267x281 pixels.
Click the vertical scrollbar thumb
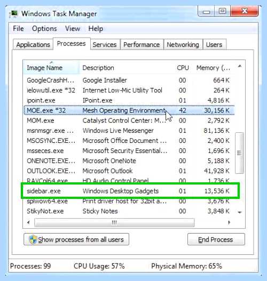pos(239,153)
